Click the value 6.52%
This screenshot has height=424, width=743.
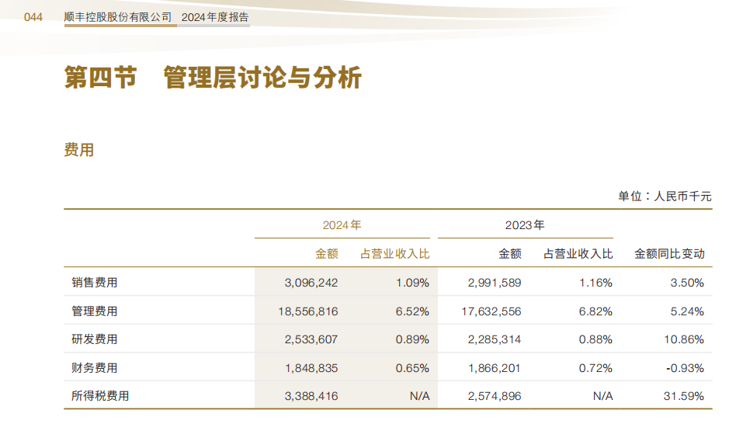(413, 311)
